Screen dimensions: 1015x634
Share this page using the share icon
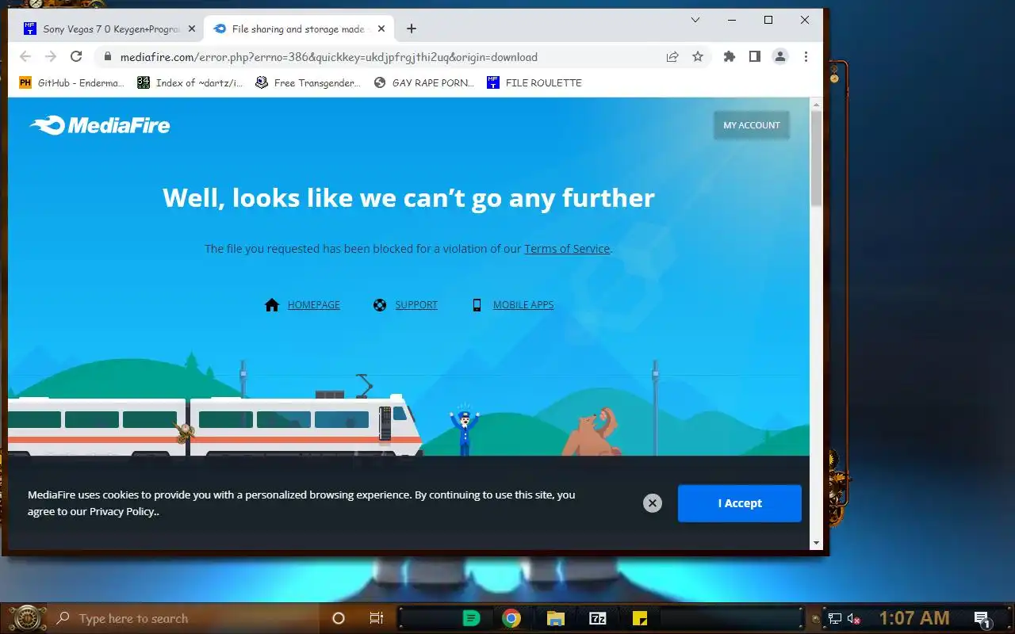[672, 56]
